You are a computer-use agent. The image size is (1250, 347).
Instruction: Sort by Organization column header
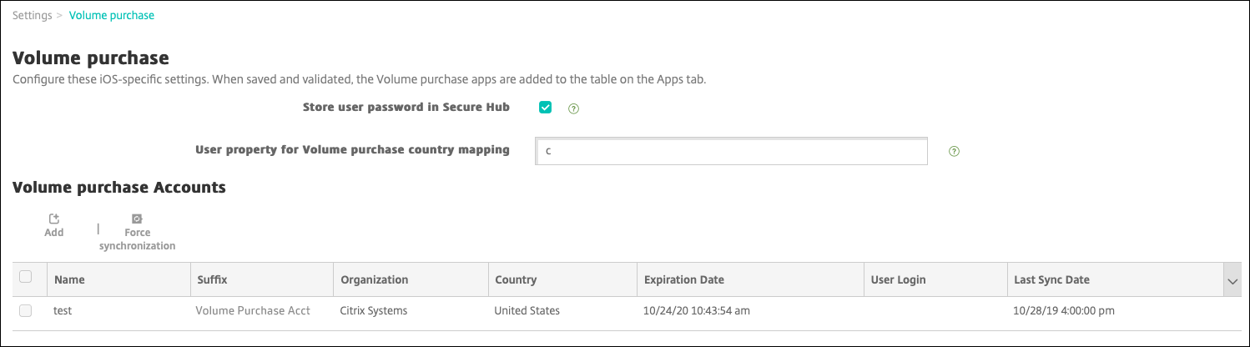coord(375,280)
